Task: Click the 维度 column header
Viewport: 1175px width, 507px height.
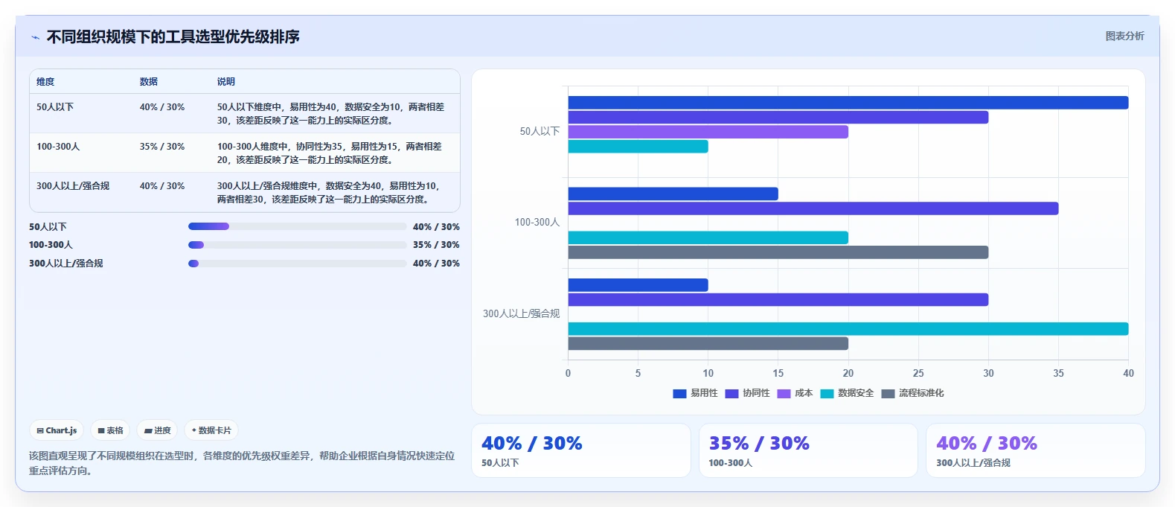Action: coord(45,82)
